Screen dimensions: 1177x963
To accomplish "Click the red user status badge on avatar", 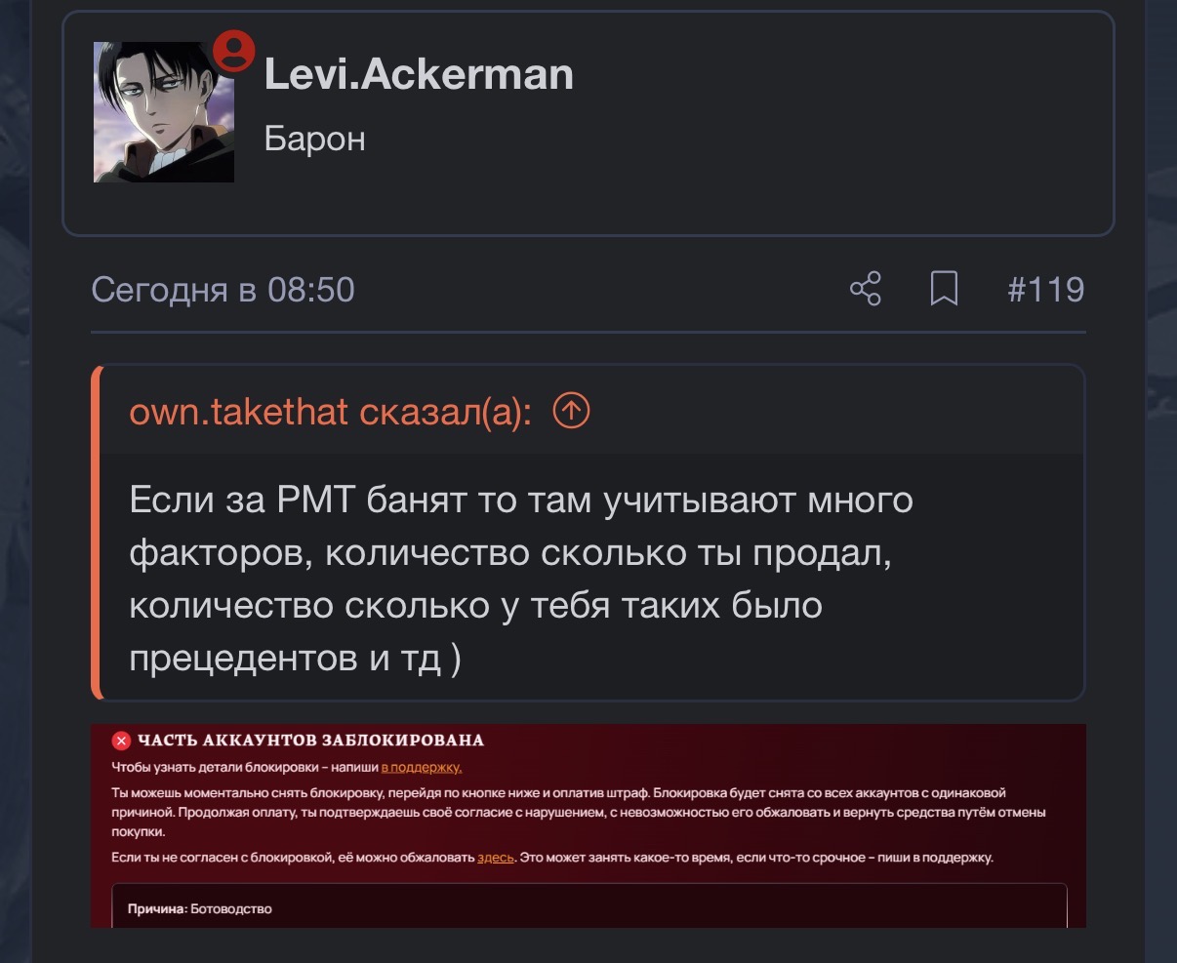I will tap(234, 52).
